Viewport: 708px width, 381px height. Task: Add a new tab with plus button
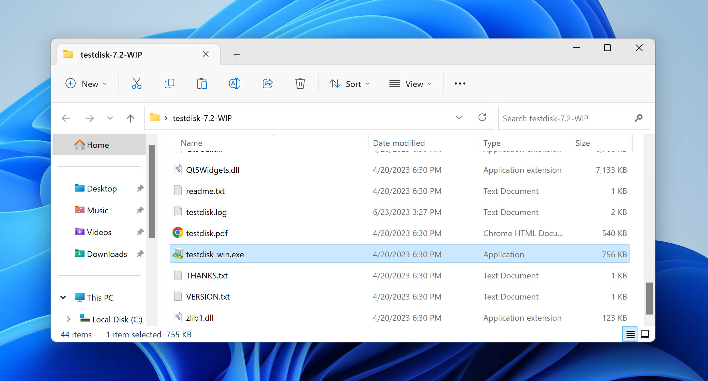click(x=237, y=55)
